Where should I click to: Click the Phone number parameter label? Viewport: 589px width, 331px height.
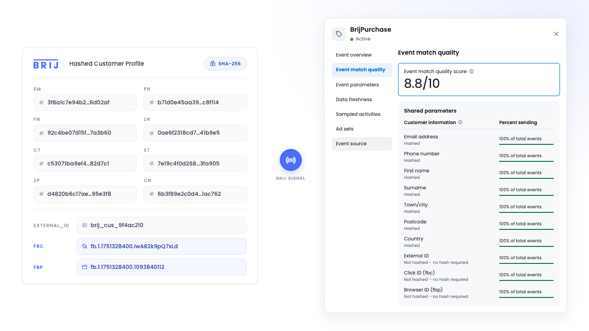(422, 154)
